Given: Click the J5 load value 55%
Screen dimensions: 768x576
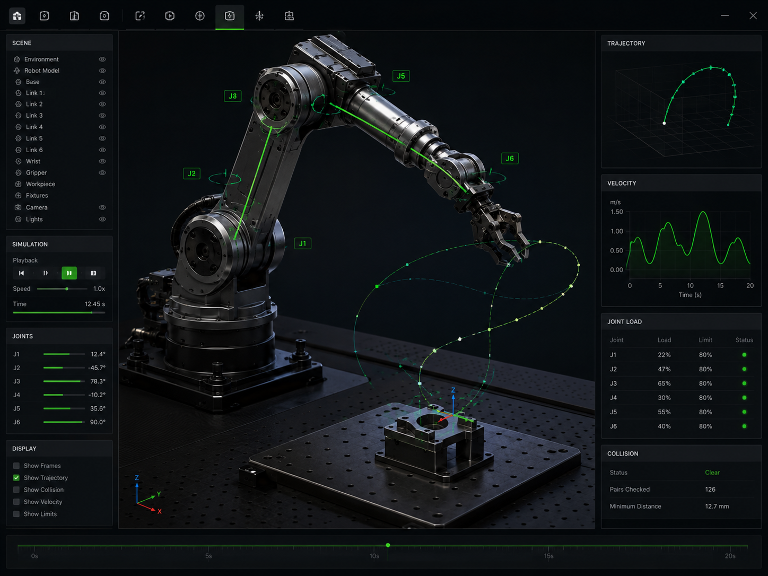Looking at the screenshot, I should point(664,412).
